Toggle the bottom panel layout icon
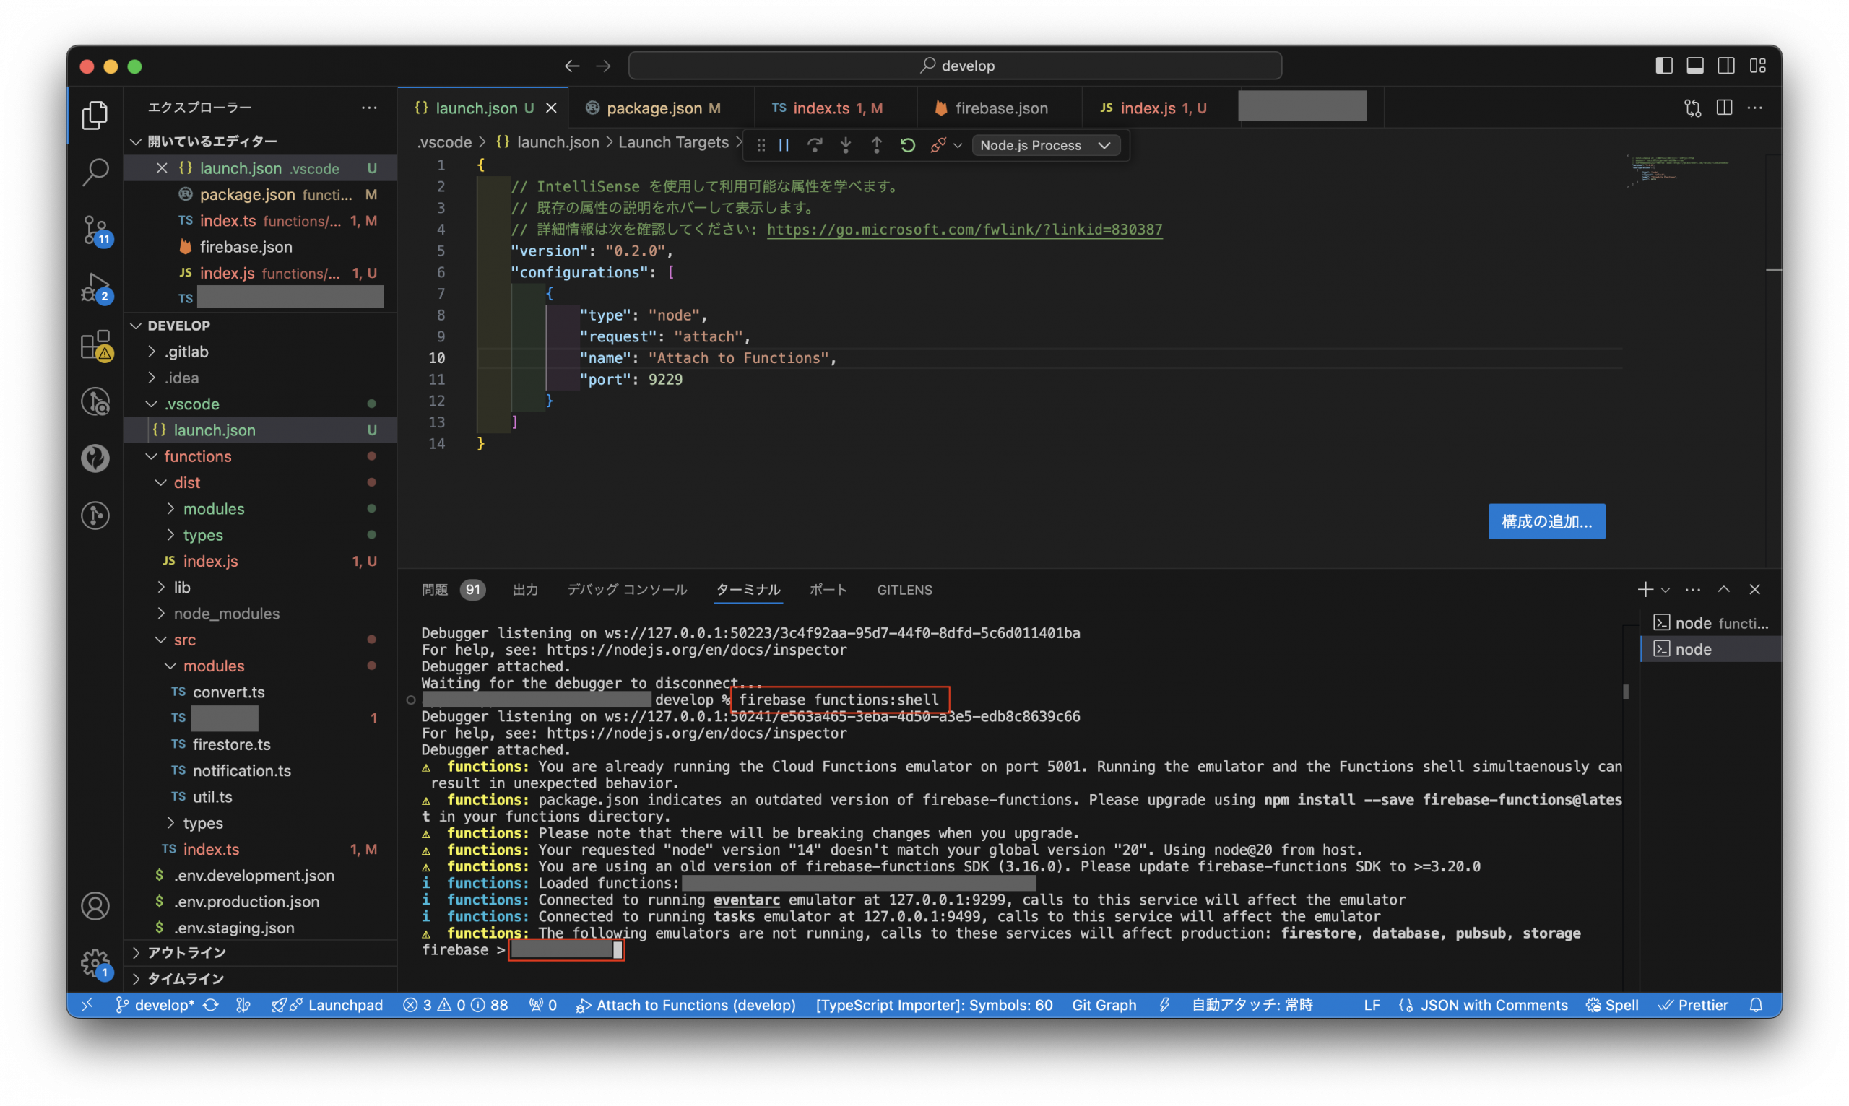This screenshot has height=1106, width=1849. click(1694, 66)
